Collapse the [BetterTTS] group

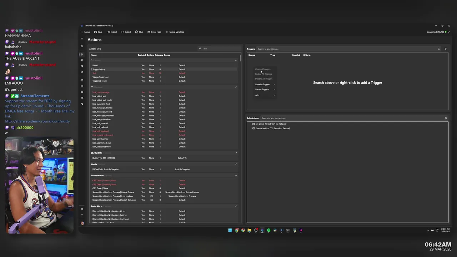[x=236, y=153]
